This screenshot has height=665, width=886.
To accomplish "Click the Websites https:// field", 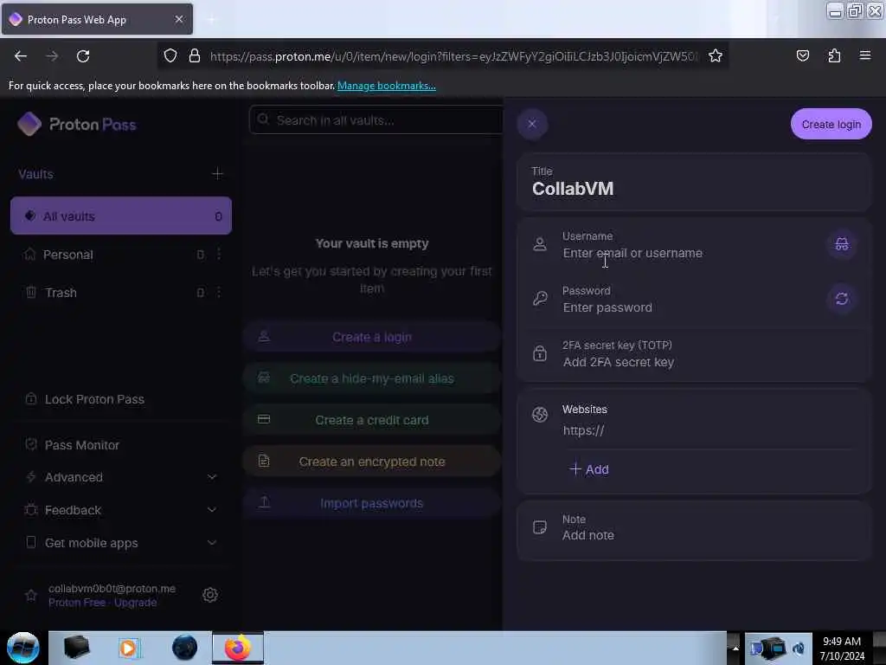I will click(709, 430).
